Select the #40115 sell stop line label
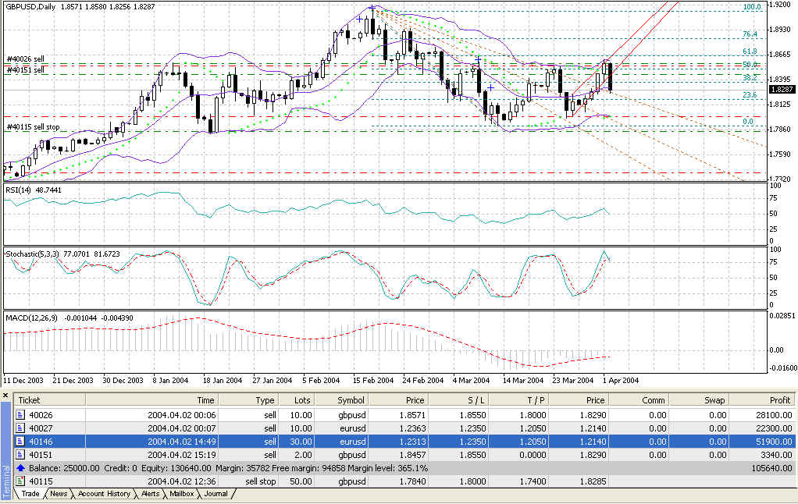The image size is (798, 504). (x=34, y=127)
